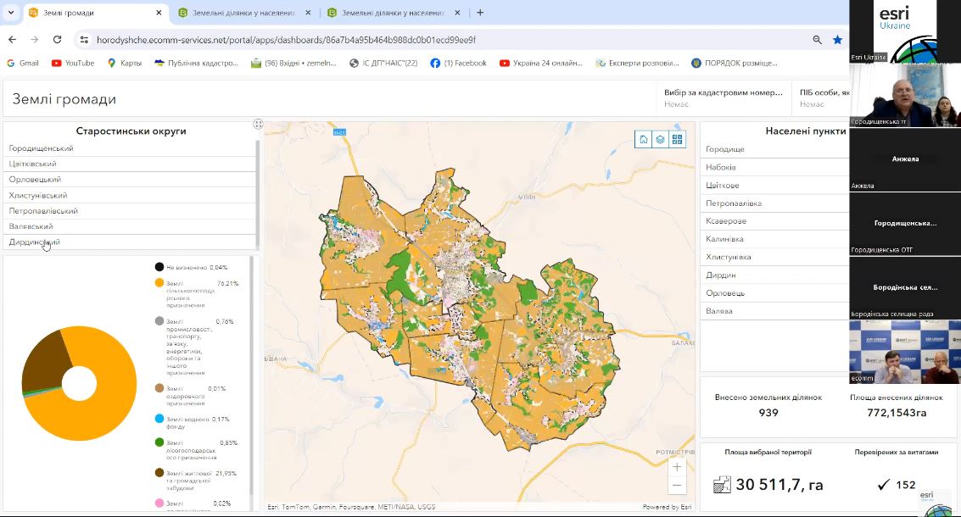Select Ксаверове in Населені пункти list

(774, 221)
